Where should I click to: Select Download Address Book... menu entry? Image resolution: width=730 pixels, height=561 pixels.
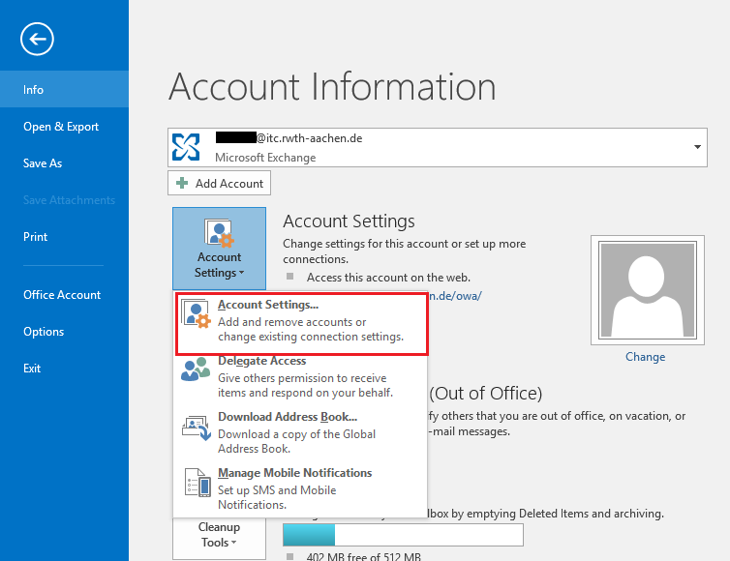300,432
